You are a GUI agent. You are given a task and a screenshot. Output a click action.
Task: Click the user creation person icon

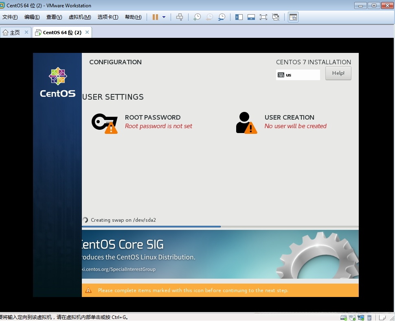point(246,123)
